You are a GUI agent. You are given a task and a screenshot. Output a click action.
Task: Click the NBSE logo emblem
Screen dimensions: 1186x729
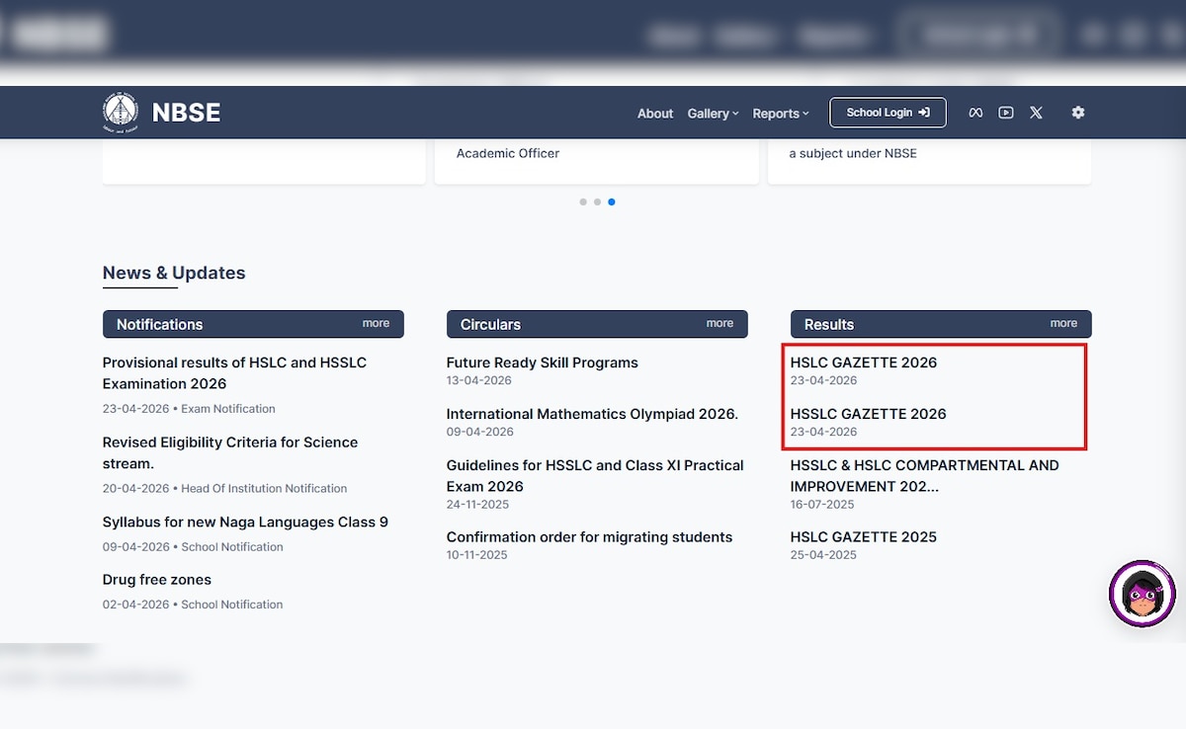(121, 113)
